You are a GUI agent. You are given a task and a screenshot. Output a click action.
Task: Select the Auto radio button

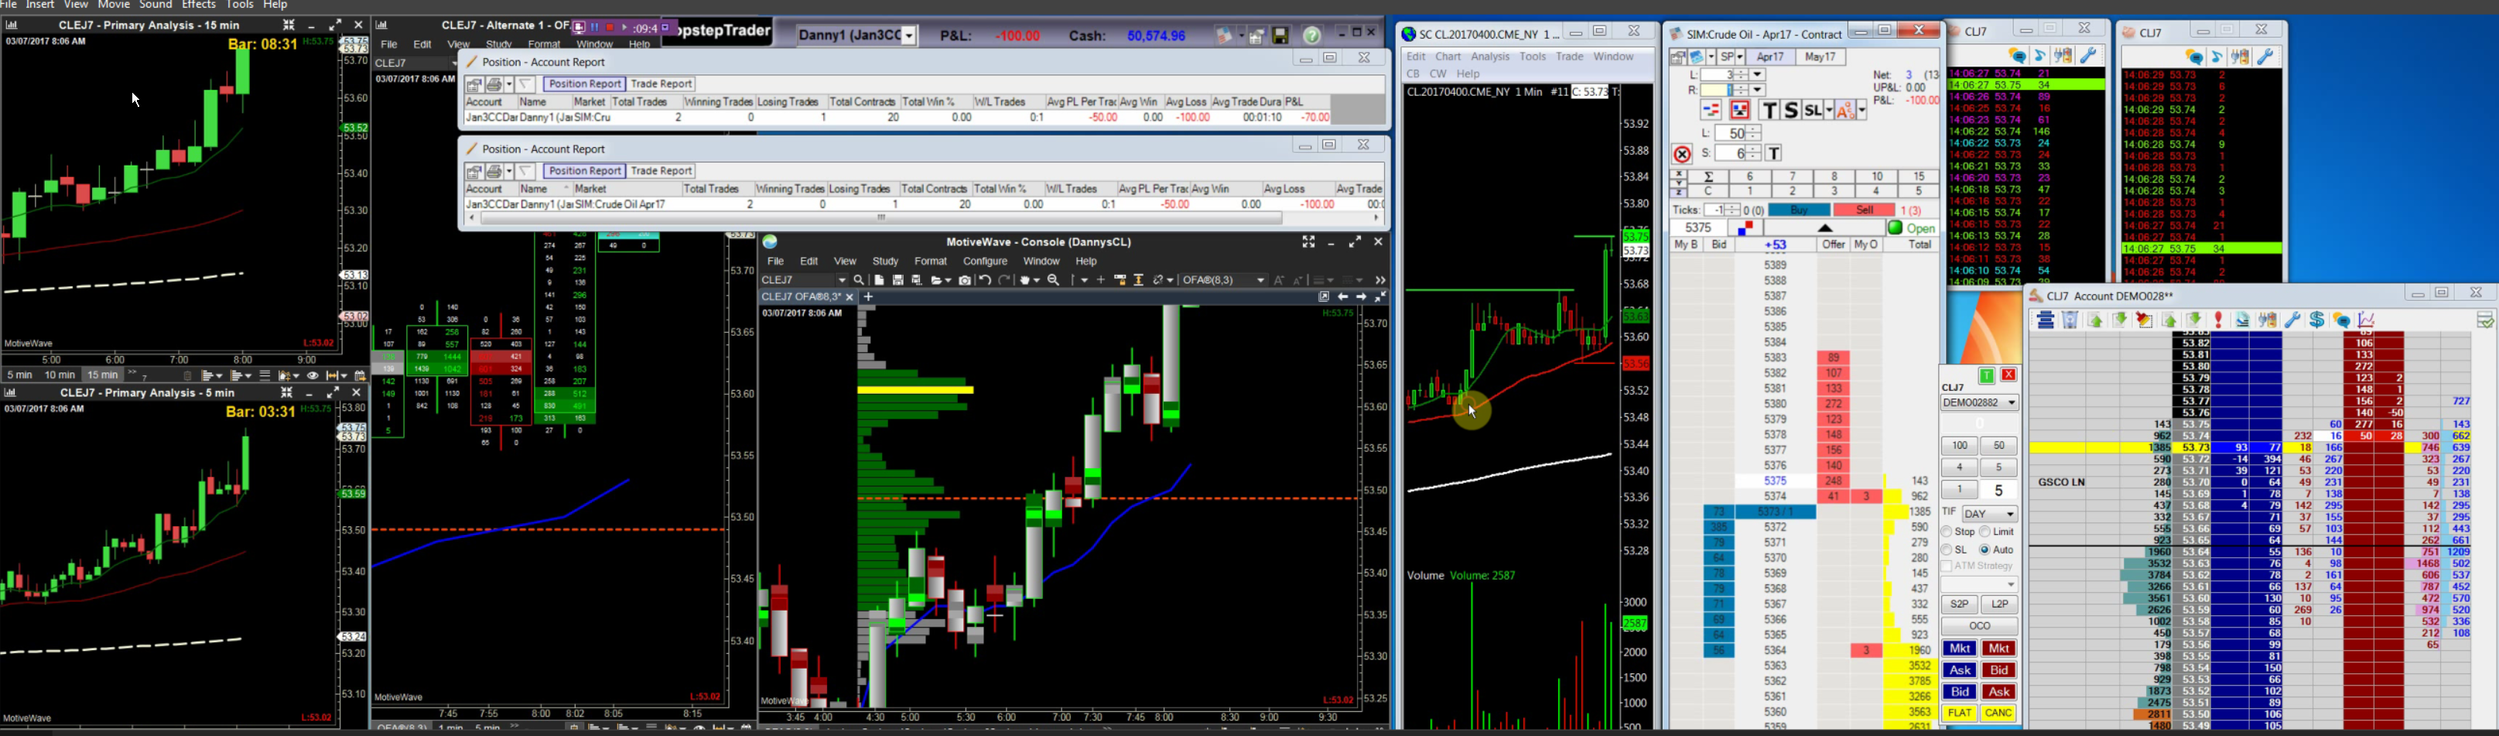[x=1984, y=549]
